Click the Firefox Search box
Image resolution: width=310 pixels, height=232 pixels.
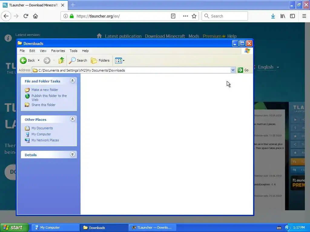(225, 16)
